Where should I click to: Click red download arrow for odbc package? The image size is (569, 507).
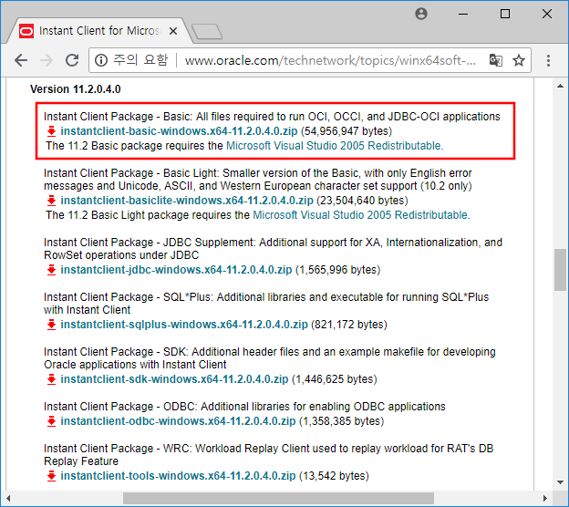pos(52,421)
